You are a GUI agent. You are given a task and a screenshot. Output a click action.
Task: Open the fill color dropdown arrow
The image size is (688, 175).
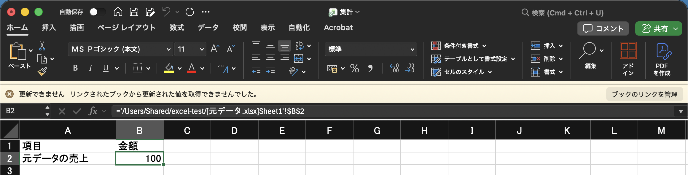point(180,69)
